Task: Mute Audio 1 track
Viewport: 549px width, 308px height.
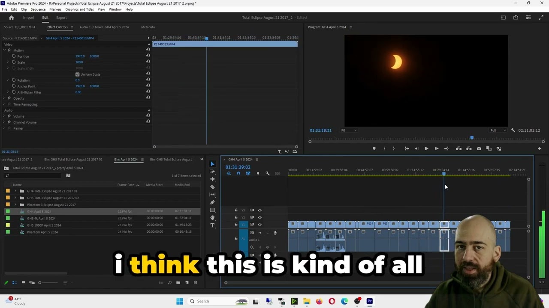Action: (x=259, y=233)
